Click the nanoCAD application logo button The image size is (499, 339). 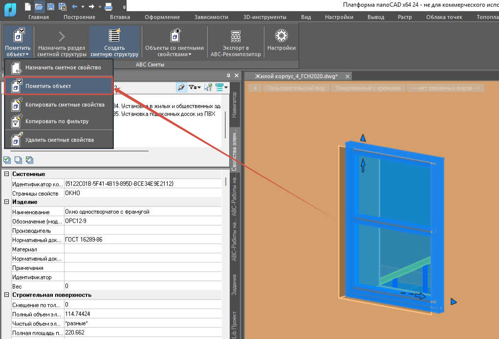point(10,9)
